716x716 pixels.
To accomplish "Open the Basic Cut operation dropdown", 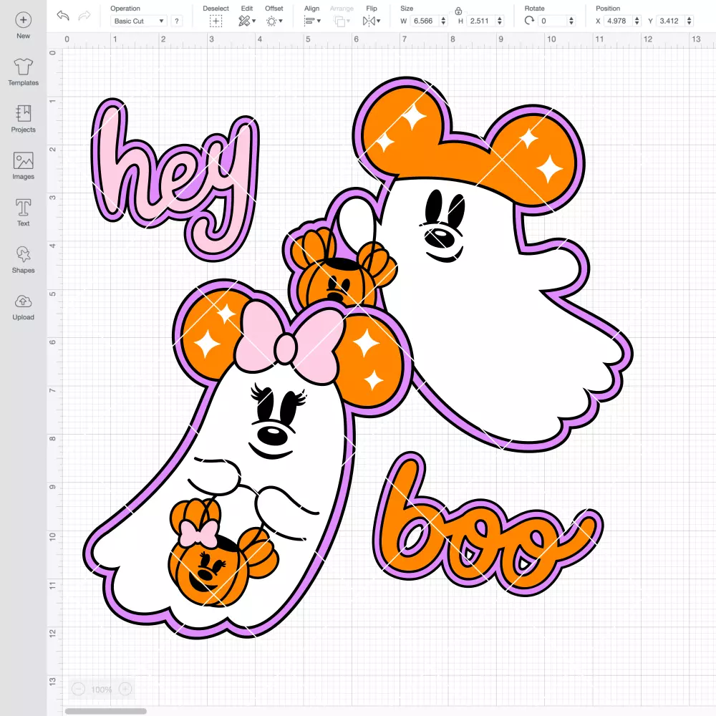I will (x=139, y=21).
